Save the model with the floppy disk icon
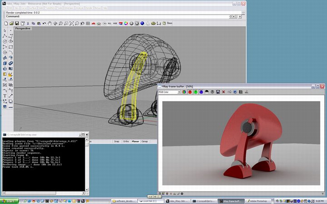This screenshot has height=204, width=327. 17,23
